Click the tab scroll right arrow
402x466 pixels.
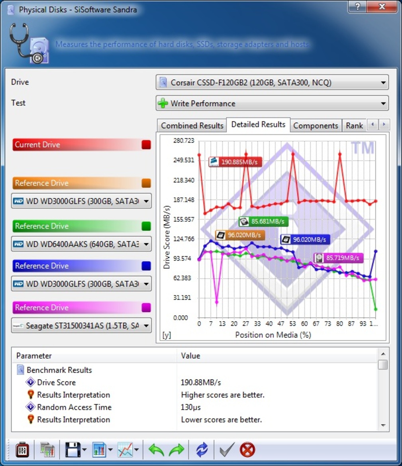pos(384,124)
